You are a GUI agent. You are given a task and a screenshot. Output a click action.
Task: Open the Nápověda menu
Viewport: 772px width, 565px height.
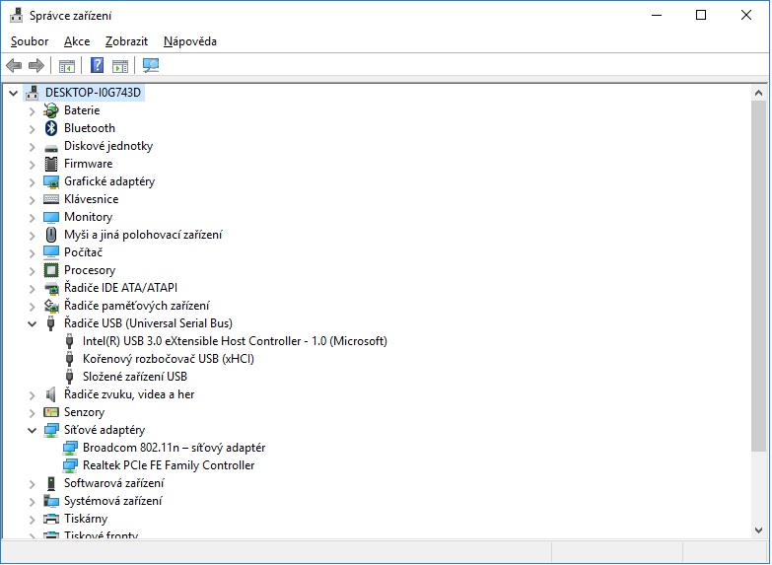click(x=190, y=41)
